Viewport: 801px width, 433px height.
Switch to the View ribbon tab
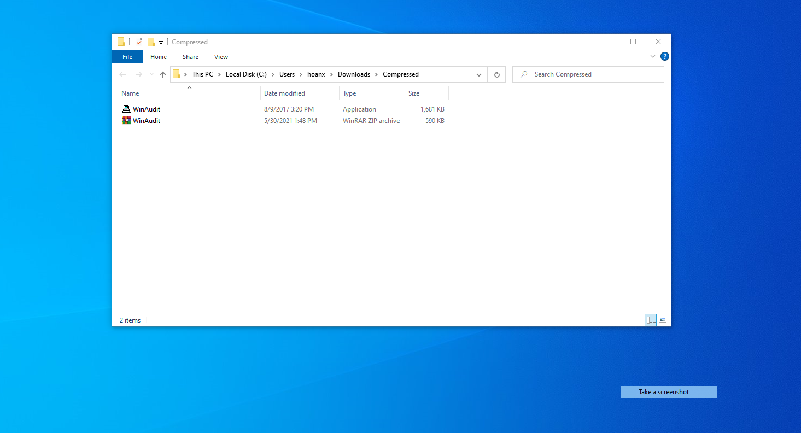click(x=221, y=57)
